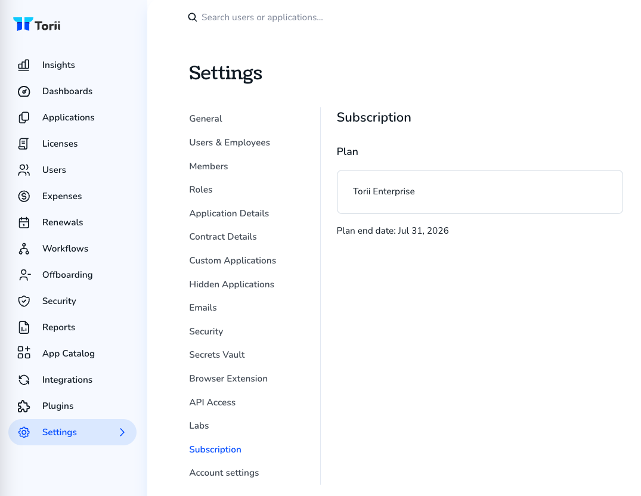Go to Dashboards in the sidebar

coord(67,91)
